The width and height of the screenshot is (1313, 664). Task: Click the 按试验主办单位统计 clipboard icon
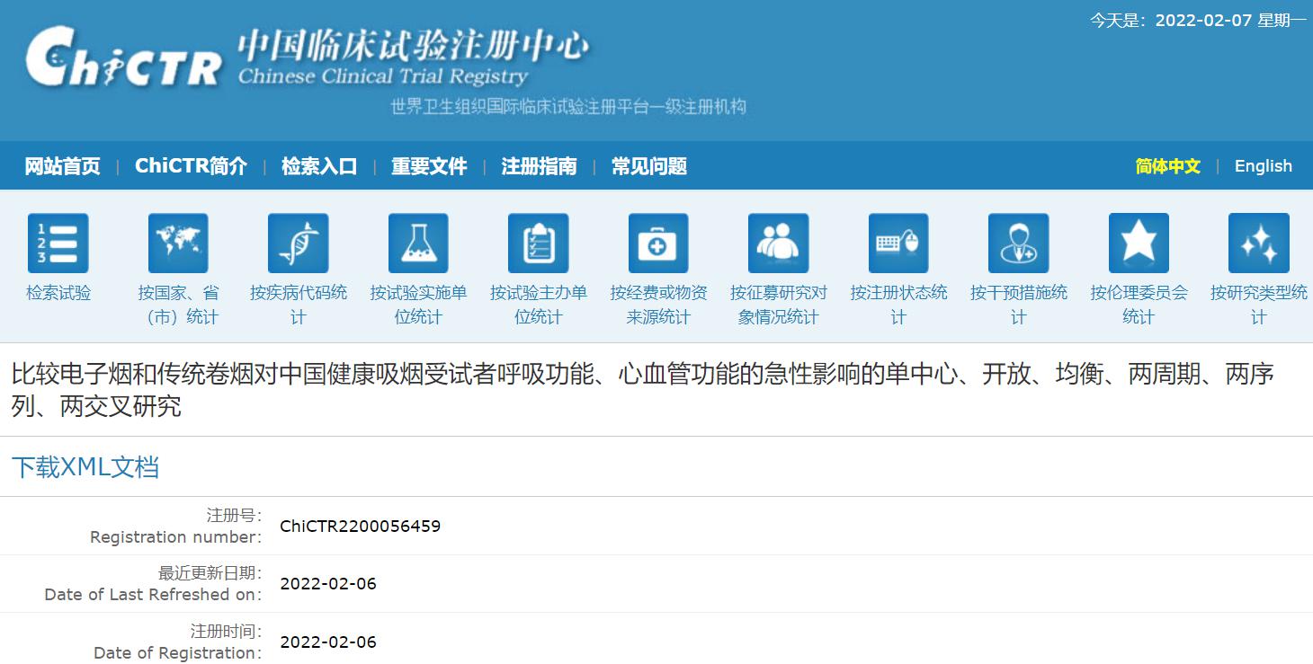(x=538, y=243)
